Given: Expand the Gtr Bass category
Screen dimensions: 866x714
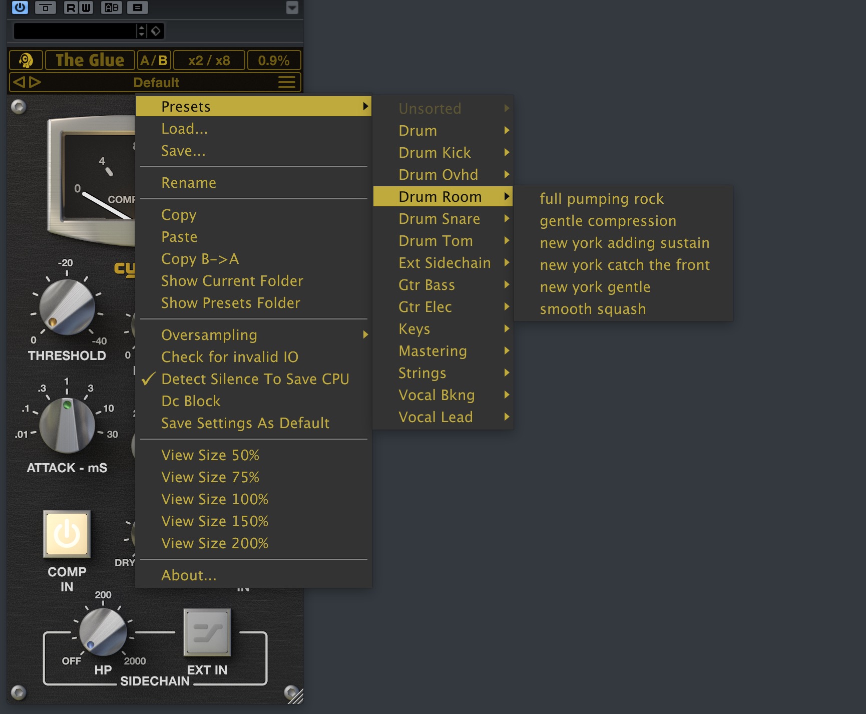Looking at the screenshot, I should [443, 285].
